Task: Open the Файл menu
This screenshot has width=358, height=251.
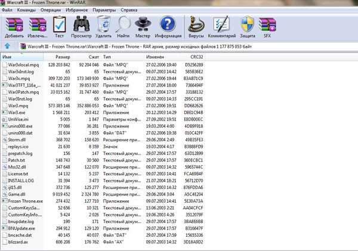Action: point(7,10)
